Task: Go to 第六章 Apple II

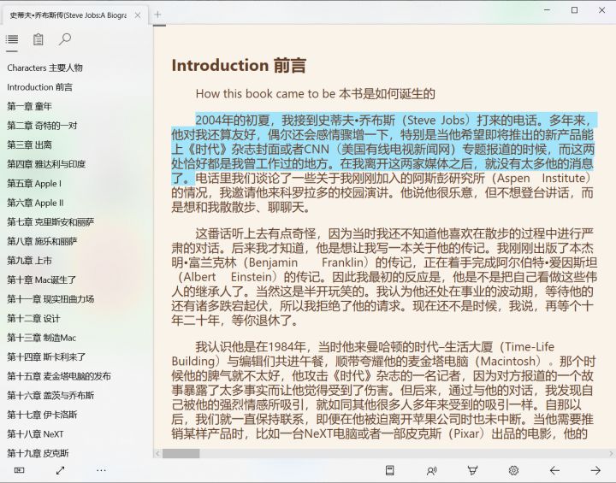Action: (x=35, y=203)
